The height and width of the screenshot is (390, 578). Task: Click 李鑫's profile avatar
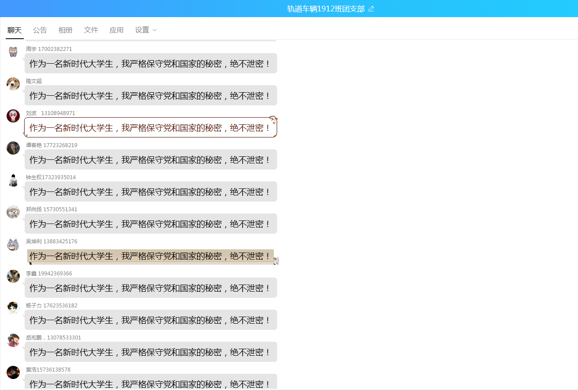click(x=13, y=276)
